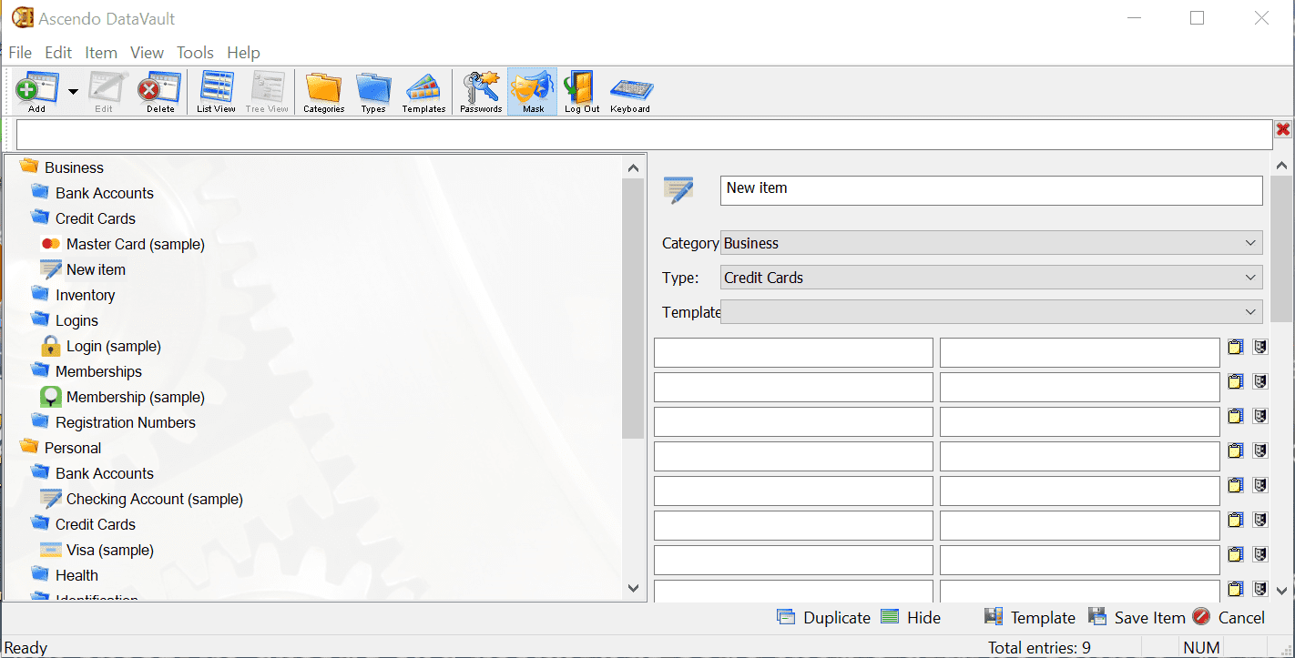Click the Template button
This screenshot has width=1295, height=658.
(x=1030, y=617)
